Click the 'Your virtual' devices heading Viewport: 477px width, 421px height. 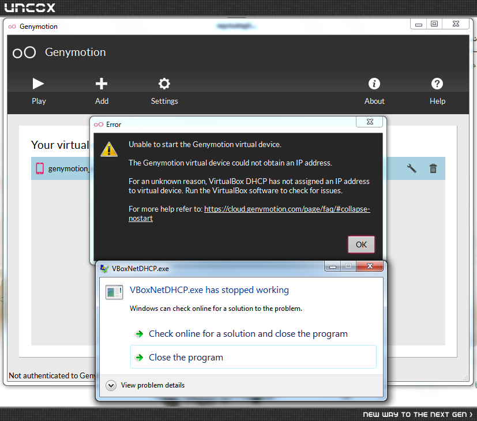click(60, 145)
